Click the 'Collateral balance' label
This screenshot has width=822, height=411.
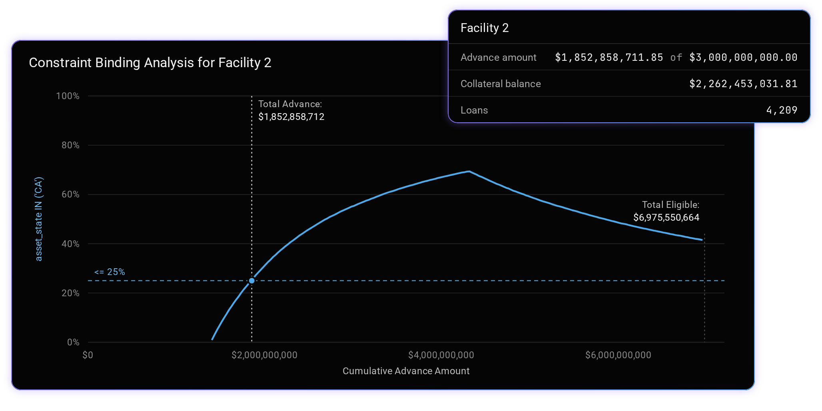click(501, 84)
